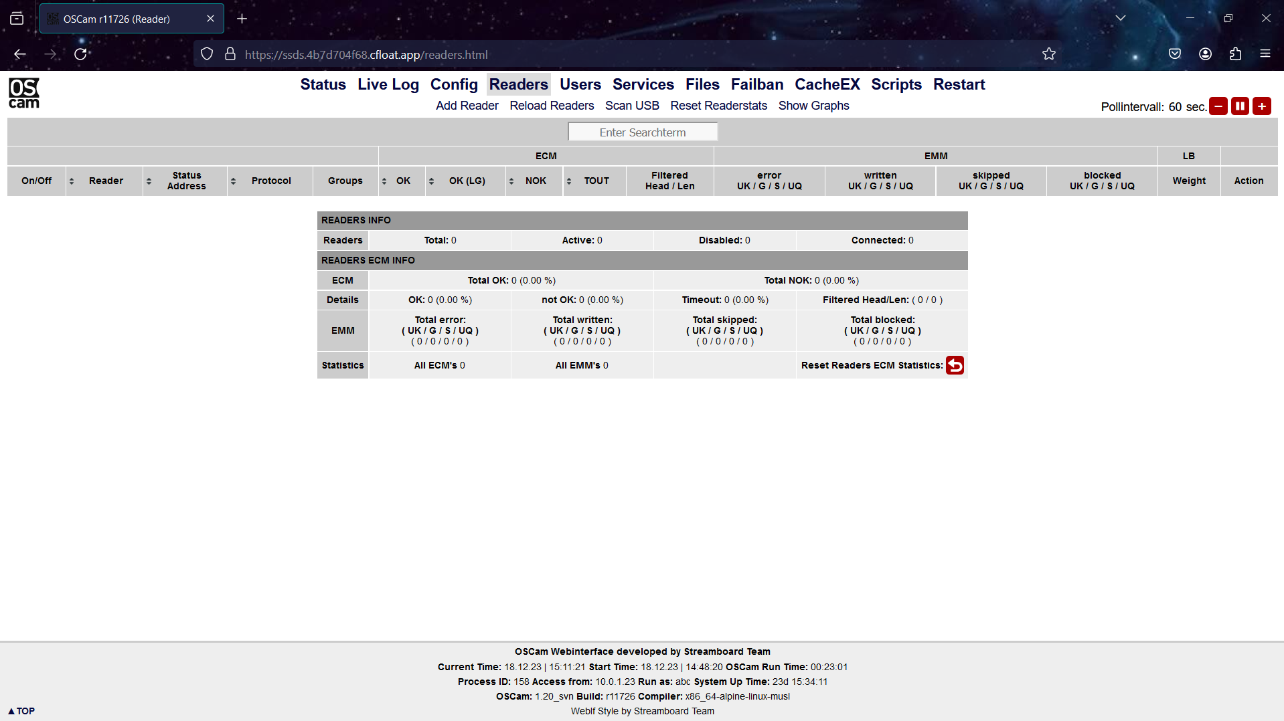Open the Firefox application menu
This screenshot has height=721, width=1284.
(1265, 54)
